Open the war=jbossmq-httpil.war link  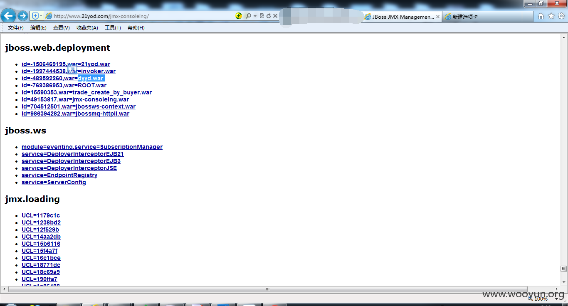pos(75,114)
